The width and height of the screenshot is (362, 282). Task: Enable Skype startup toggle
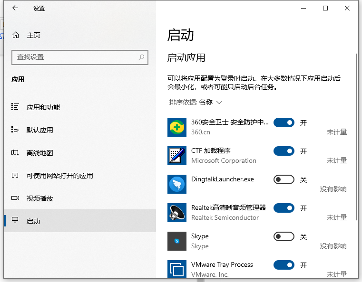coord(284,236)
